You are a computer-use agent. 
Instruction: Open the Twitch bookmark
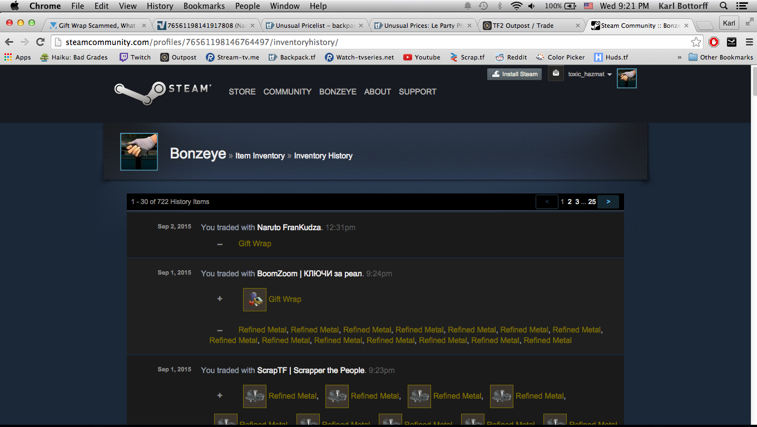(135, 57)
